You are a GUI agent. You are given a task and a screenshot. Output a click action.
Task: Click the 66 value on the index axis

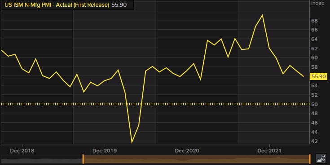pos(315,30)
